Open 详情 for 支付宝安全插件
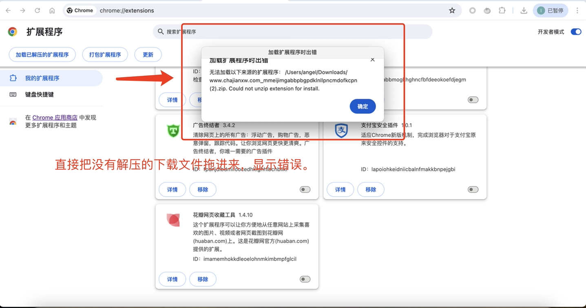The height and width of the screenshot is (308, 586). 341,190
